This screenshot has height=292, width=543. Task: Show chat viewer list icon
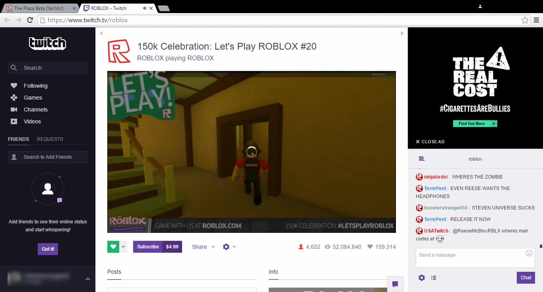pos(433,278)
